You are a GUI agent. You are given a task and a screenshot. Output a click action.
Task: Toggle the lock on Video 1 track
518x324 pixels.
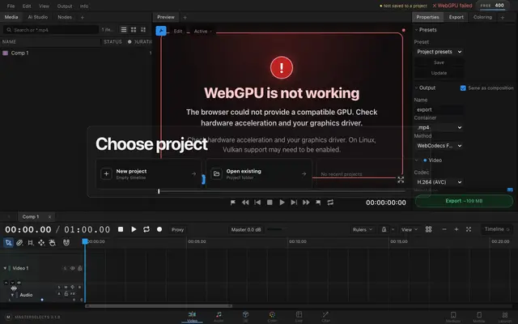tap(79, 268)
